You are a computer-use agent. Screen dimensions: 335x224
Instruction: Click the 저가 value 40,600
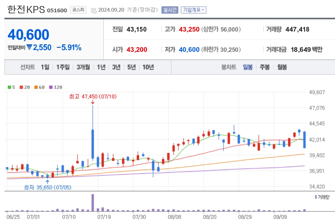point(189,49)
